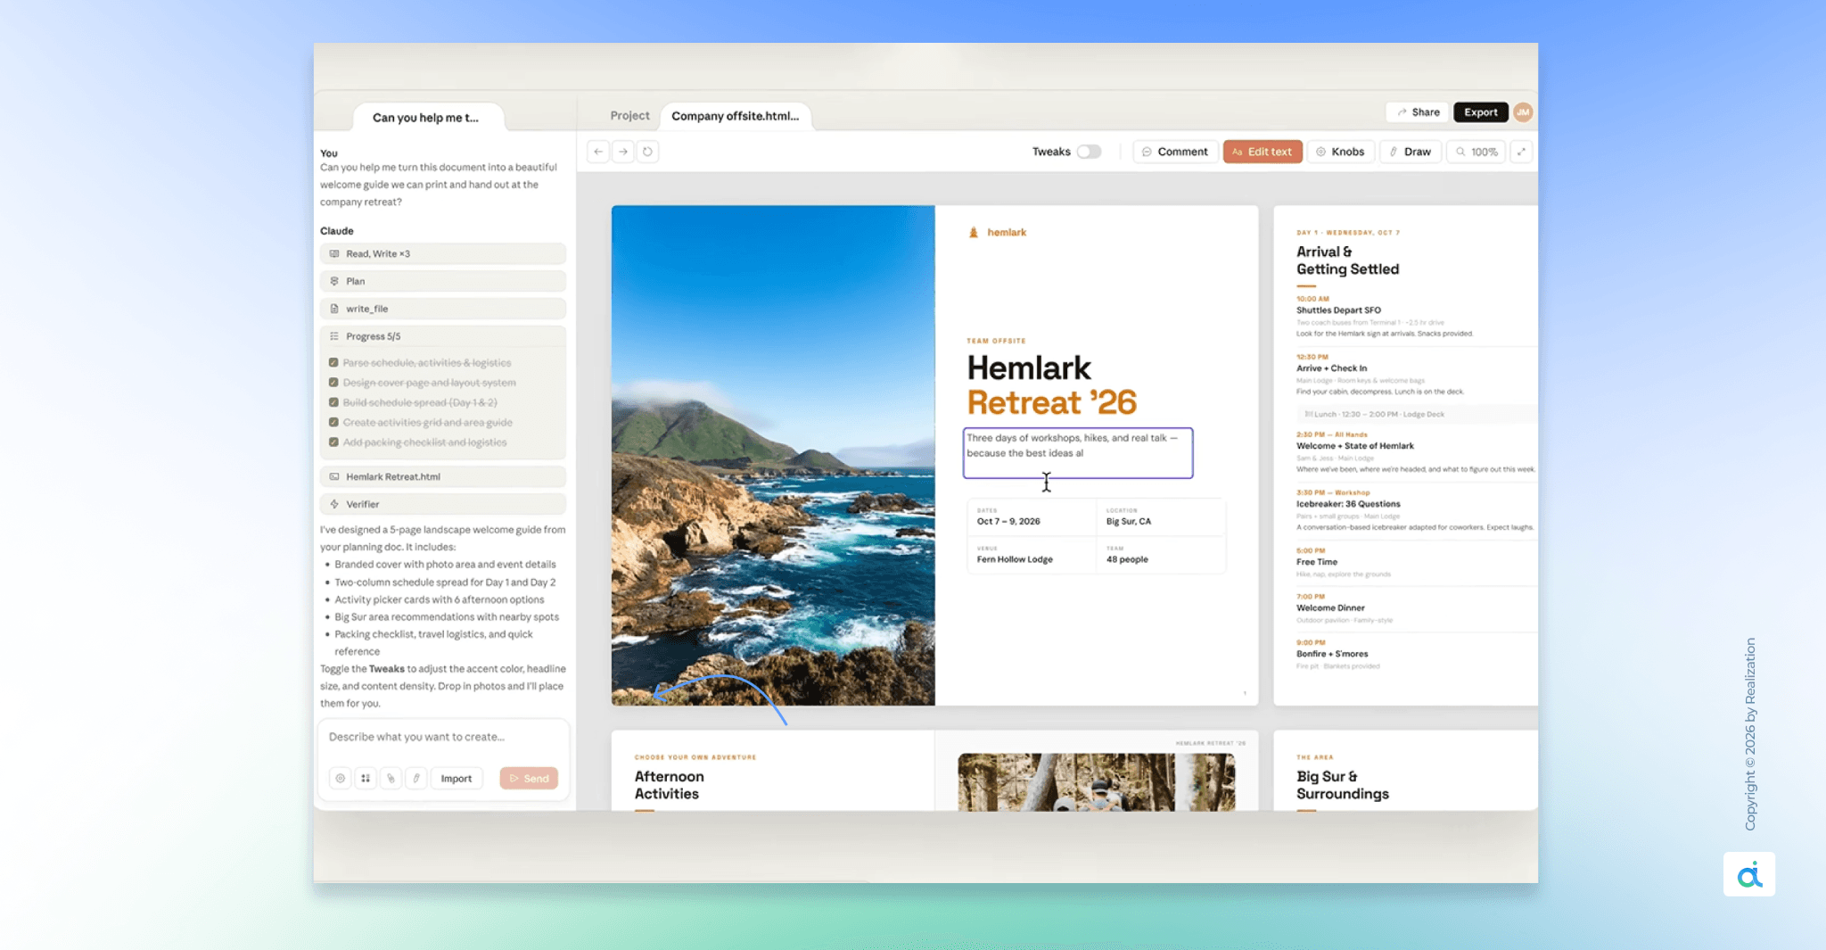The image size is (1826, 950).
Task: Click the Big Sur coastline cover photo
Action: point(773,455)
